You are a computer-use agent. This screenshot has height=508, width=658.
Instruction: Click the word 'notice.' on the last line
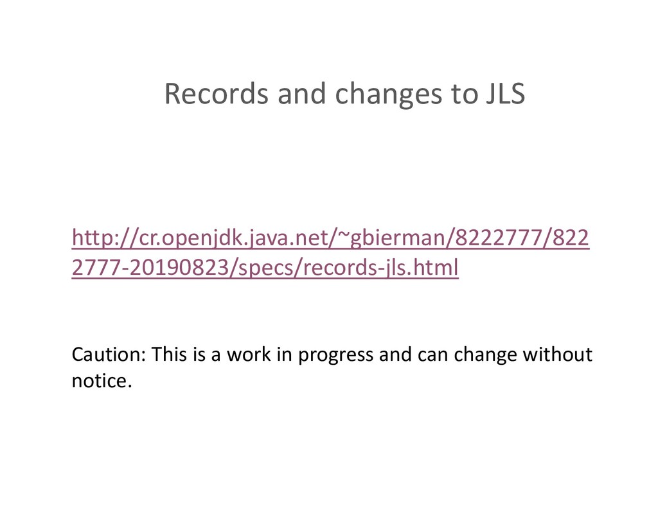click(x=102, y=380)
